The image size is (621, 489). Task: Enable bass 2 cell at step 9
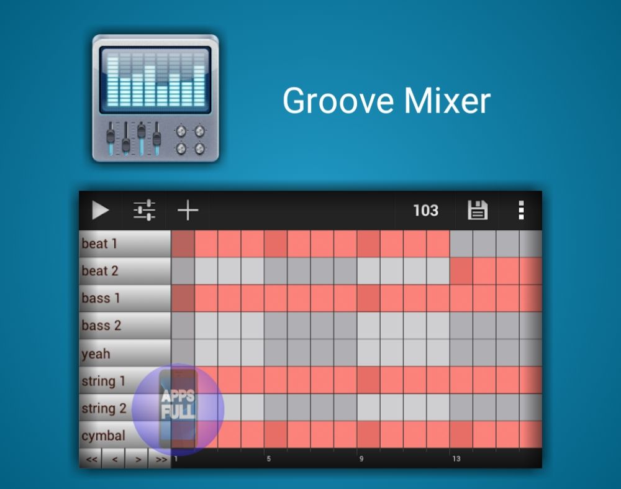point(369,326)
